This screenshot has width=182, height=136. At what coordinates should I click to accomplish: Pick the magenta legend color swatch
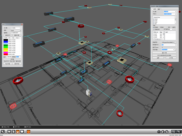pyautogui.click(x=6, y=53)
